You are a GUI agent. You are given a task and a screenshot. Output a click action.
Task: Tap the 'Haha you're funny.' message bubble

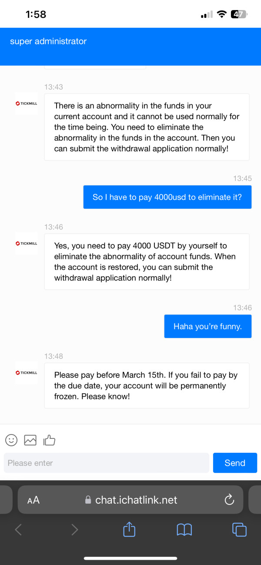pyautogui.click(x=208, y=326)
